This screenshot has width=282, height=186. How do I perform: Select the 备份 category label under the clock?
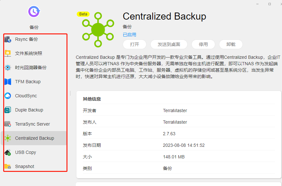click(x=33, y=27)
